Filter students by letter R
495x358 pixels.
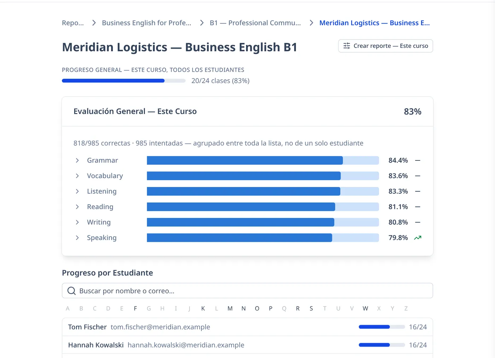click(x=298, y=309)
